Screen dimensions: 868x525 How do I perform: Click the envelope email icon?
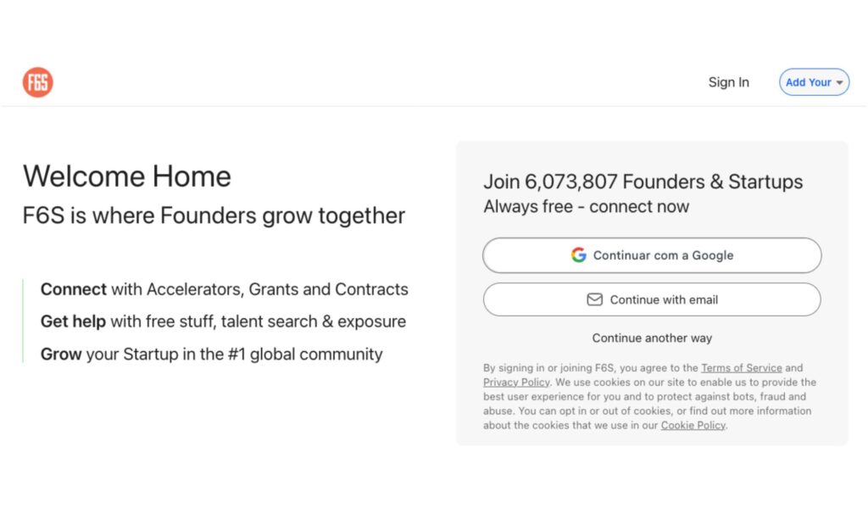(595, 299)
